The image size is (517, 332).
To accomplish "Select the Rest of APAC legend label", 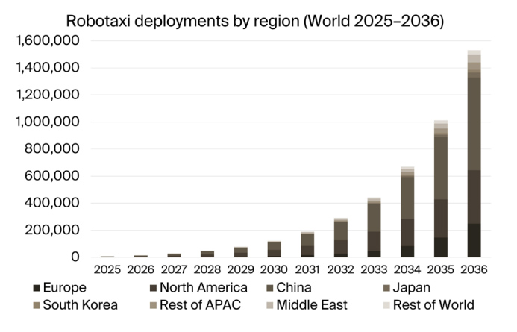I will (201, 305).
